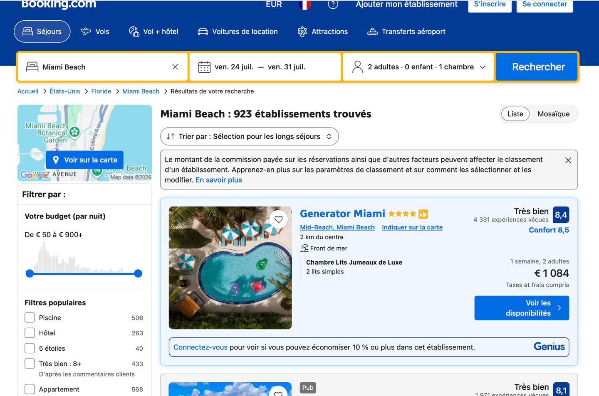599x396 pixels.
Task: Click the maximum budget slider handle
Action: [138, 273]
